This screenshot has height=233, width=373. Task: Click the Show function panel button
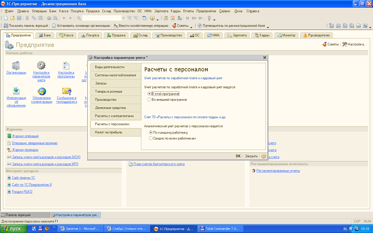tap(26, 26)
